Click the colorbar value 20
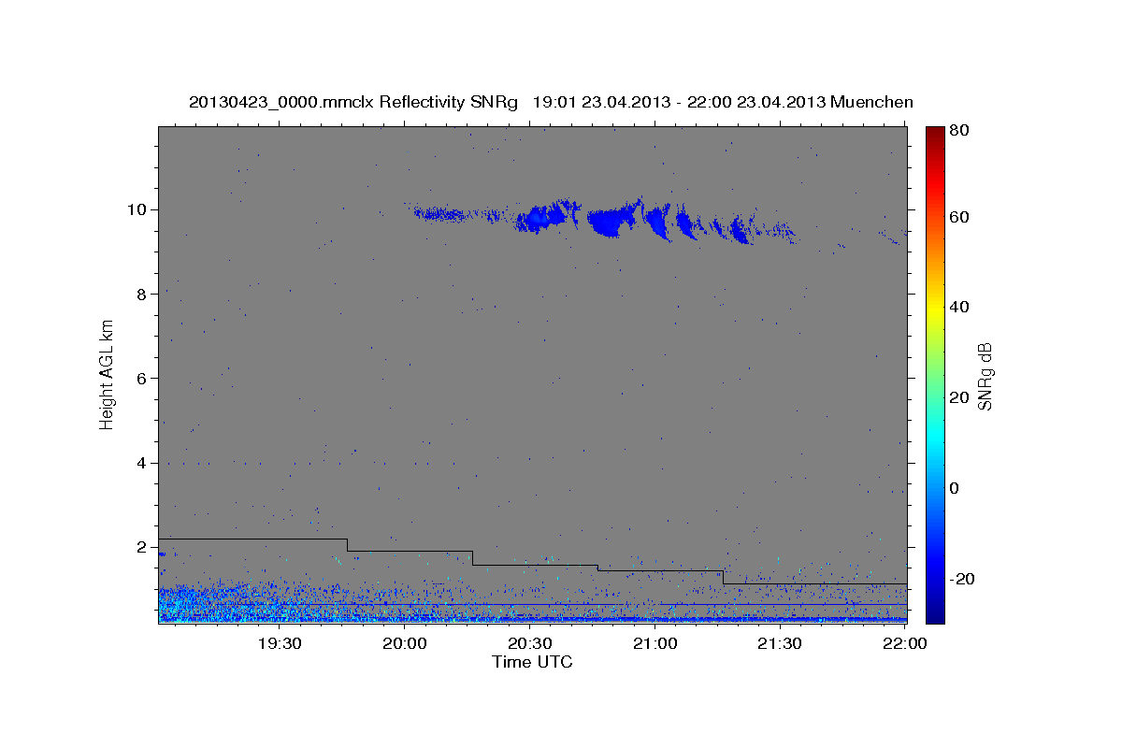 (959, 397)
